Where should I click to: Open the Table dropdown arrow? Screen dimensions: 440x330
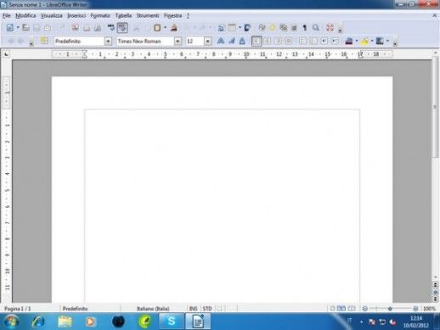tap(240, 28)
